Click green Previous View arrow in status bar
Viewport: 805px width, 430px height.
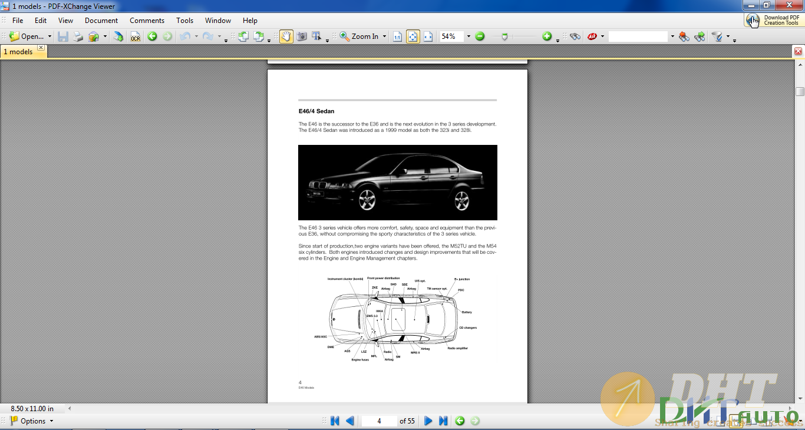click(x=460, y=421)
